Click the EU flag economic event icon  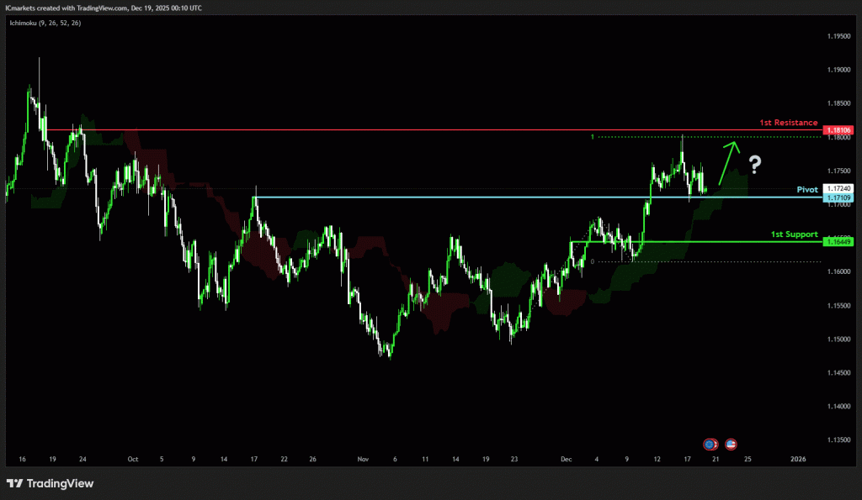(x=710, y=443)
